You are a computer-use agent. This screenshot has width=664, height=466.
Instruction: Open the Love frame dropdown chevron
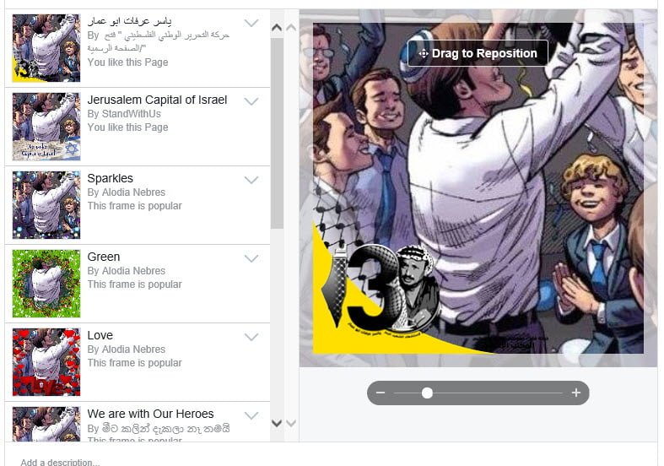click(251, 337)
